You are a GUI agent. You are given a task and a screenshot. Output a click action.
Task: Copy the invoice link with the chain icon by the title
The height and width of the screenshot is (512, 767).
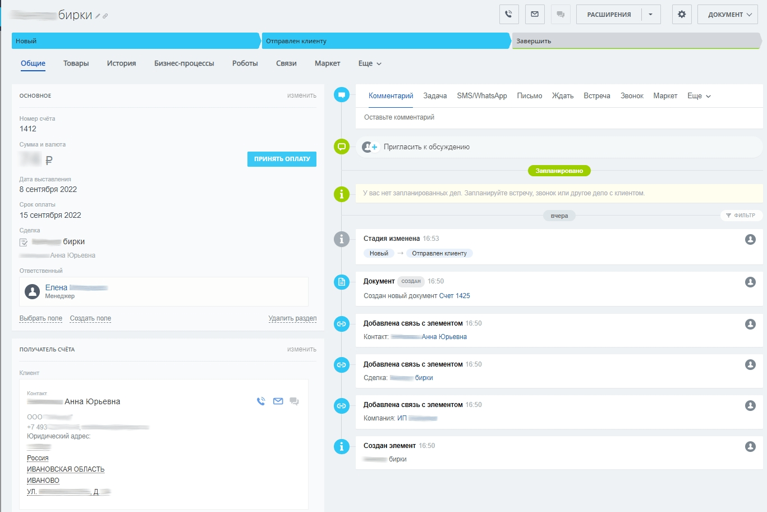pyautogui.click(x=105, y=16)
